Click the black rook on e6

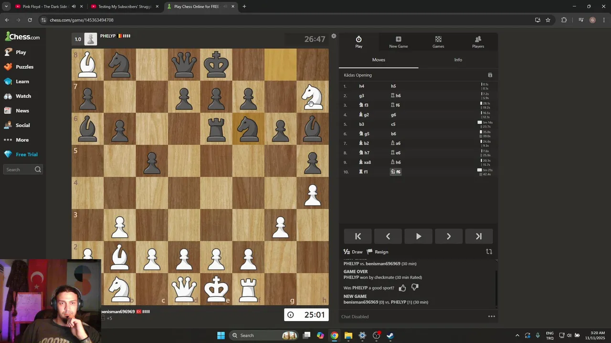216,129
